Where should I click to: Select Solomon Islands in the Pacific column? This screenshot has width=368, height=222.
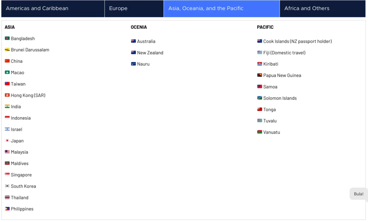tap(280, 98)
